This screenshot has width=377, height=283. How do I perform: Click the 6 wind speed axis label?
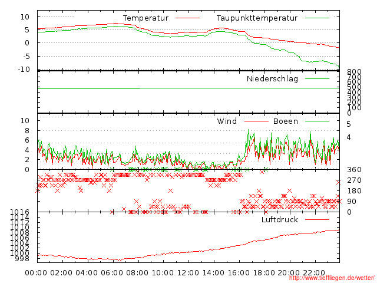coord(27,140)
